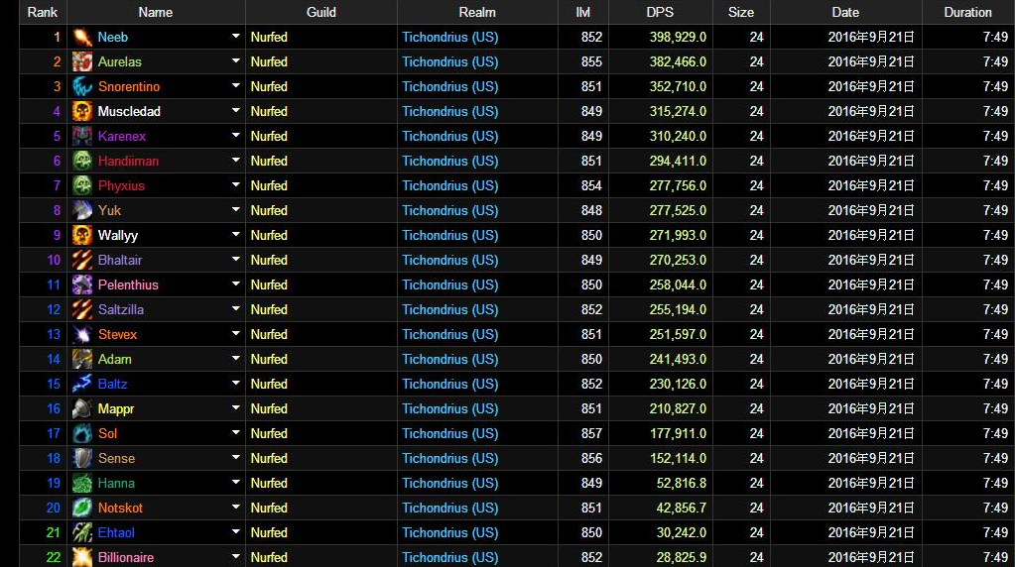Select the date in Karenex's row
Viewport: 1015px width, 567px height.
(871, 137)
